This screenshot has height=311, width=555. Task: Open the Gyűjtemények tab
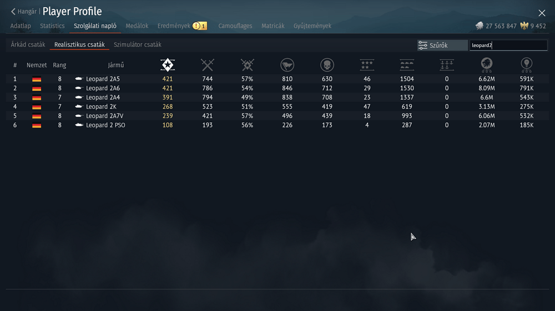312,26
